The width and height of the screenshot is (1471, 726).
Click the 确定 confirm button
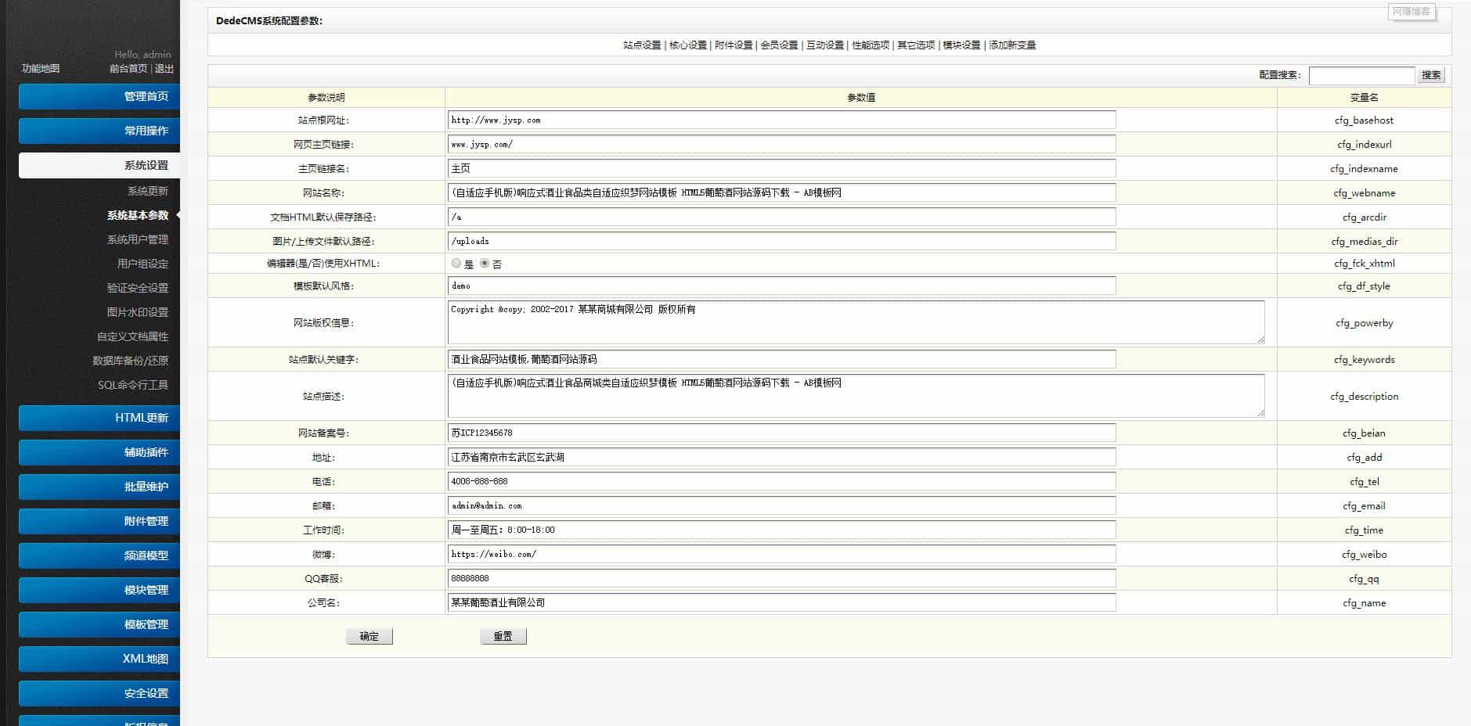click(x=369, y=635)
